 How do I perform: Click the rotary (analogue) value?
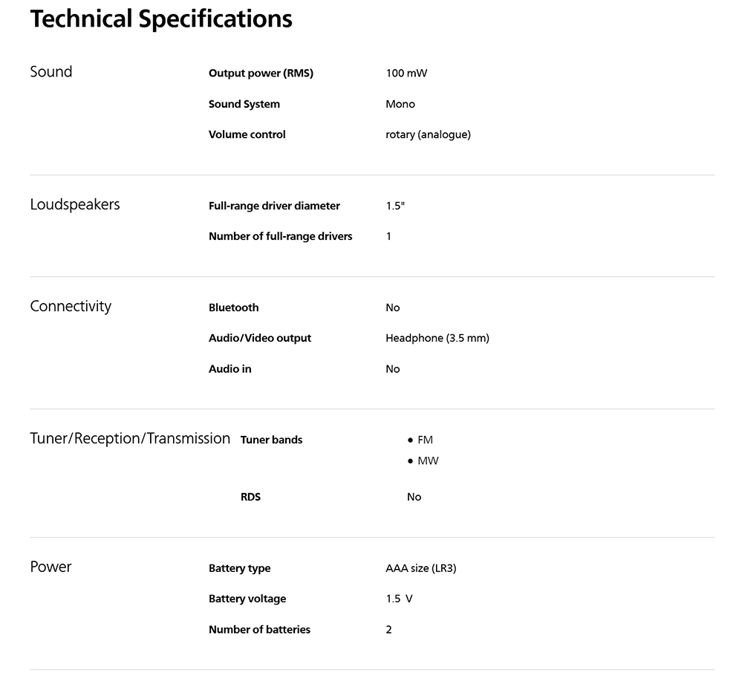tap(428, 134)
